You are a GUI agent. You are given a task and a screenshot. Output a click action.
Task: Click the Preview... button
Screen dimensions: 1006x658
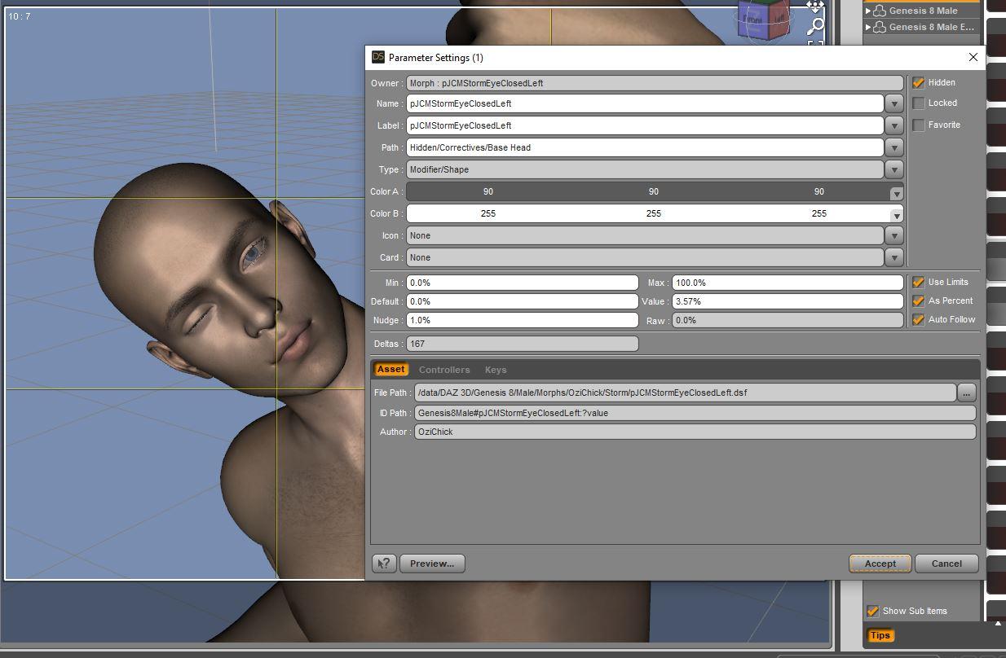pyautogui.click(x=432, y=564)
